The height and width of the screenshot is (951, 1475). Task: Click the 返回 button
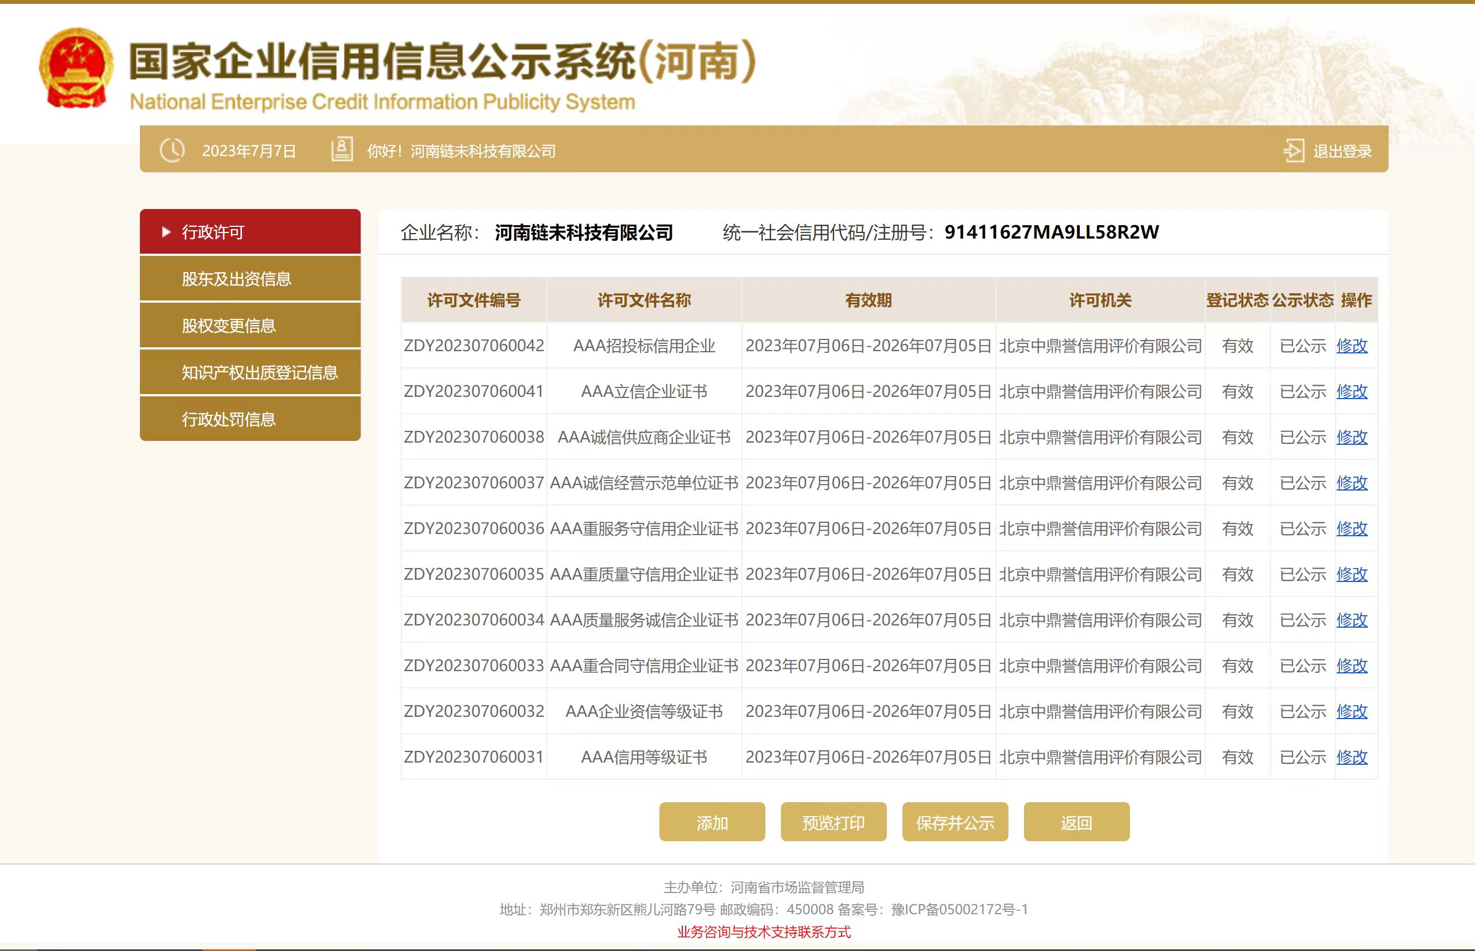tap(1077, 822)
